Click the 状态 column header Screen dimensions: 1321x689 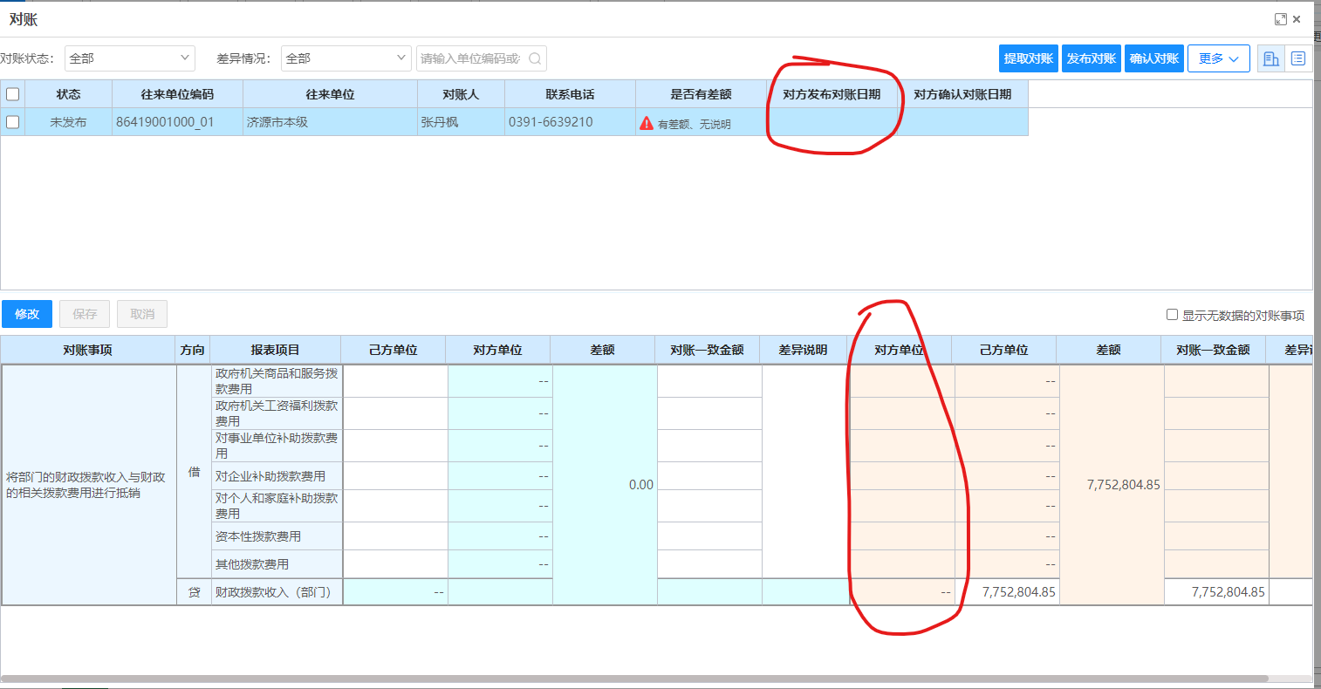(69, 94)
